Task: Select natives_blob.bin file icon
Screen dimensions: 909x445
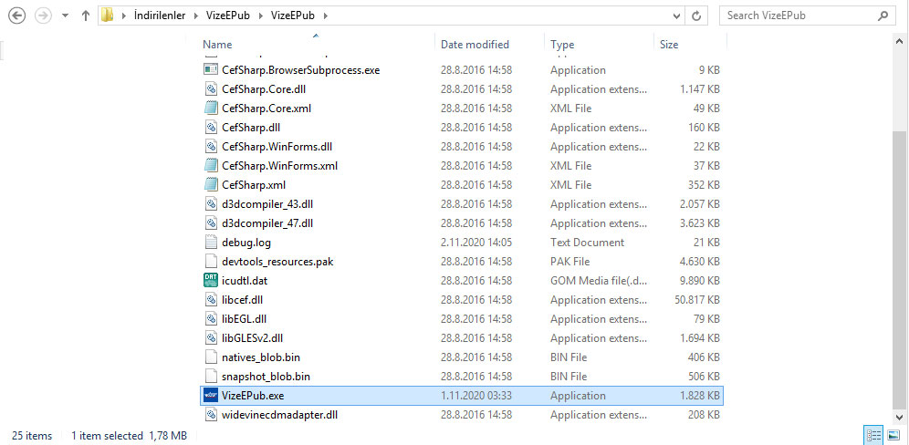Action: [211, 357]
